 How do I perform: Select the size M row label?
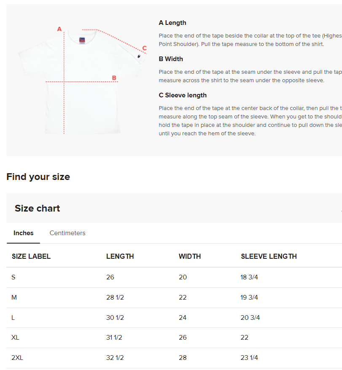point(14,298)
